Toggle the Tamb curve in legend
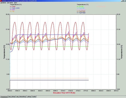This screenshot has width=126, height=98. tap(13, 6)
